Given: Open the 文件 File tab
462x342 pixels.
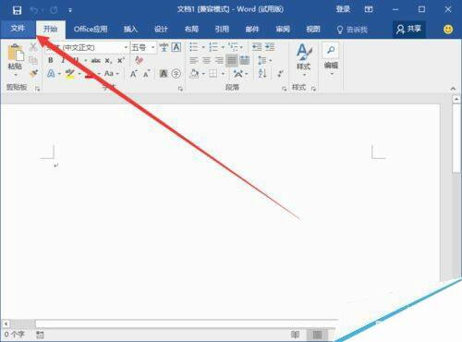Looking at the screenshot, I should coord(18,29).
